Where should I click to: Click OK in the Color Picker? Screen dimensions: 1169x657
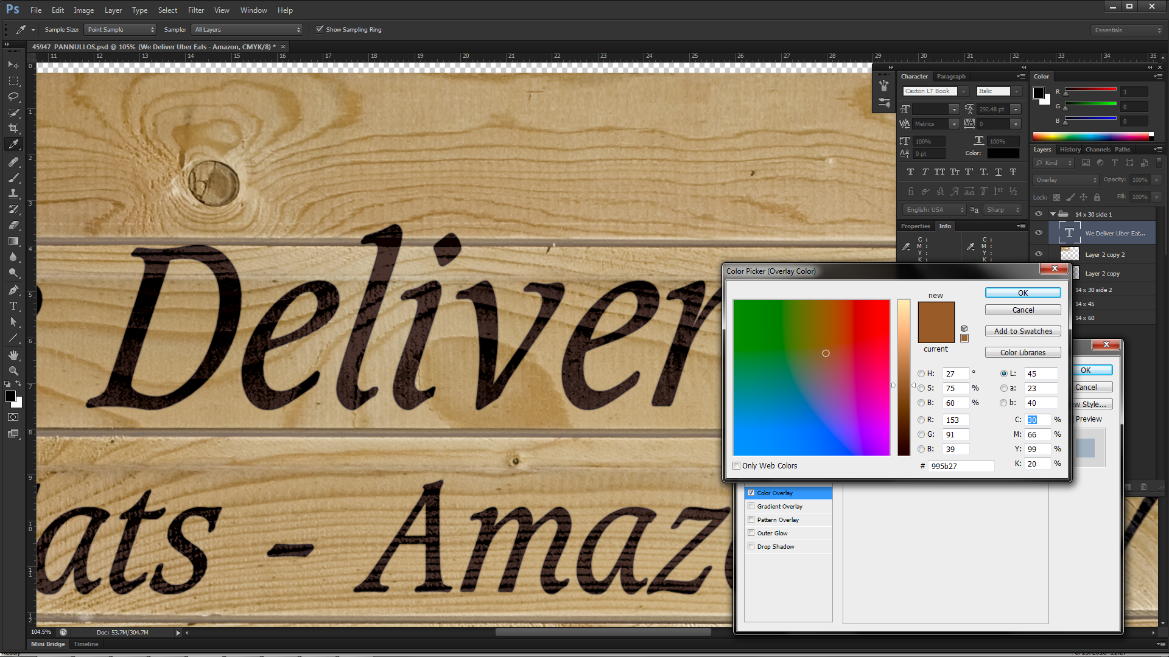(x=1023, y=293)
